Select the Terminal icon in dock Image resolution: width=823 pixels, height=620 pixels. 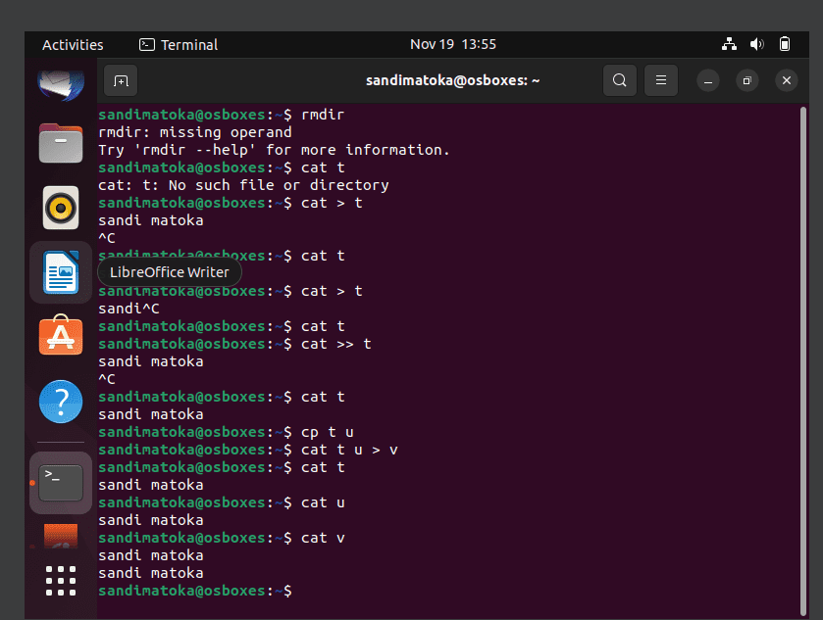(x=61, y=483)
